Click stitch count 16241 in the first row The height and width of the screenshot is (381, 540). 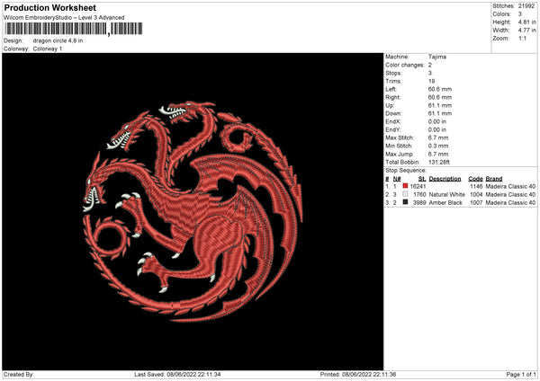pyautogui.click(x=418, y=186)
